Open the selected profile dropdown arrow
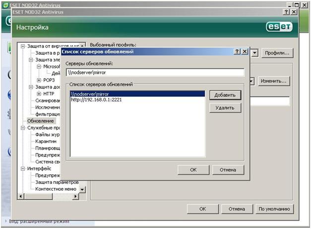This screenshot has width=311, height=229. coord(254,53)
